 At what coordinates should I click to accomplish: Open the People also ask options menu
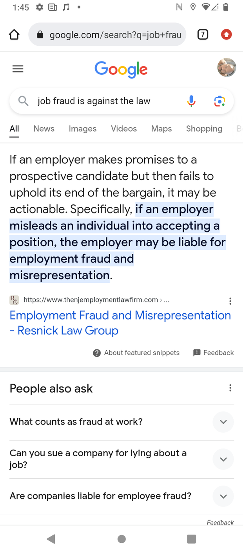pos(230,388)
